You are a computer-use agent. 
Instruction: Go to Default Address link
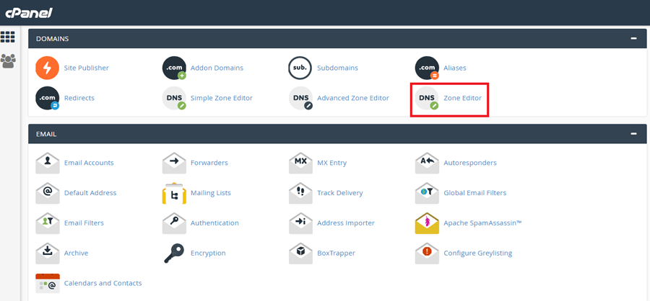coord(90,193)
